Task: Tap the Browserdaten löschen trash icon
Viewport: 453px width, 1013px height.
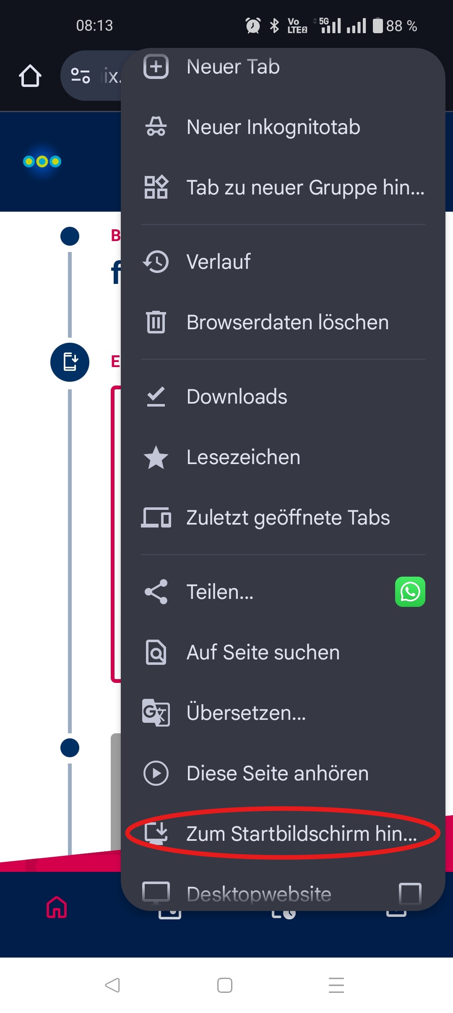Action: 156,322
